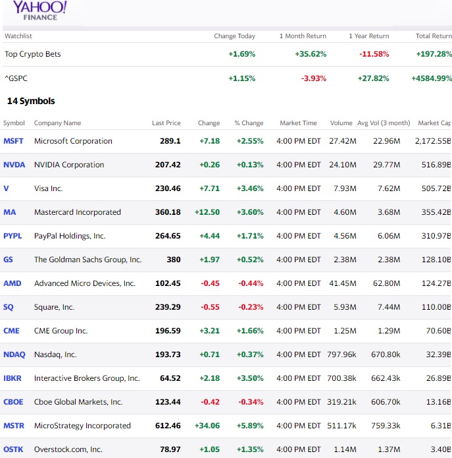The height and width of the screenshot is (458, 452).
Task: Click Square, Inc. company name
Action: coord(54,307)
